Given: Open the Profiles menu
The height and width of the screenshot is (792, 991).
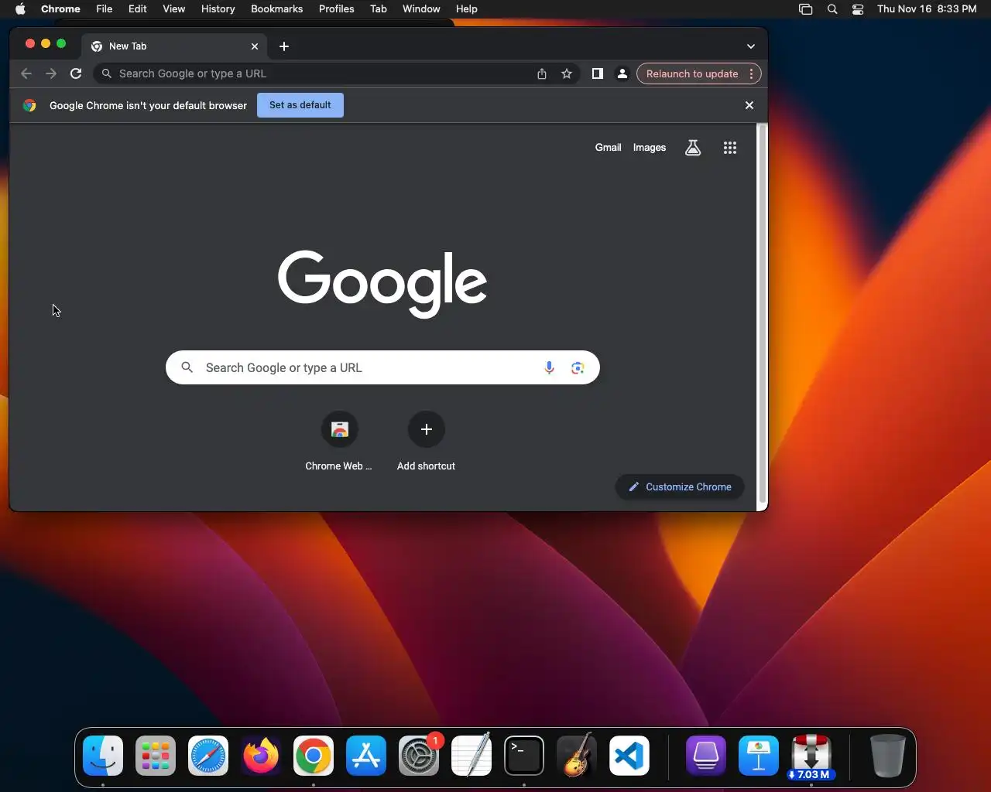Looking at the screenshot, I should (x=336, y=9).
